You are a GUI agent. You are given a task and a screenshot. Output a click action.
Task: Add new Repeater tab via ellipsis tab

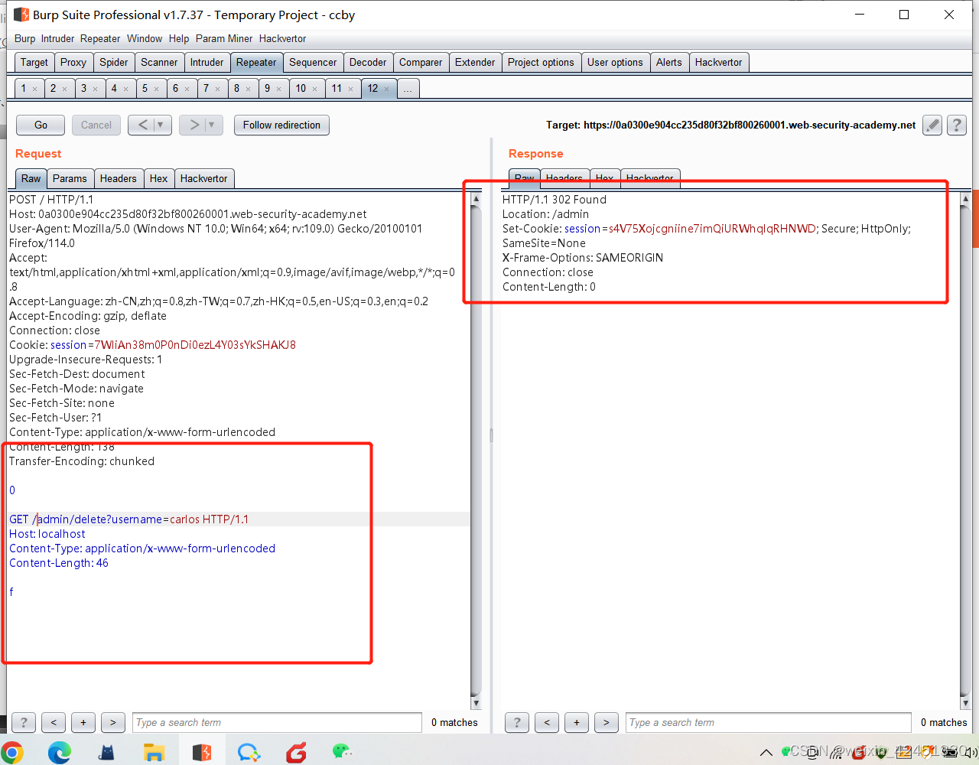pos(408,89)
